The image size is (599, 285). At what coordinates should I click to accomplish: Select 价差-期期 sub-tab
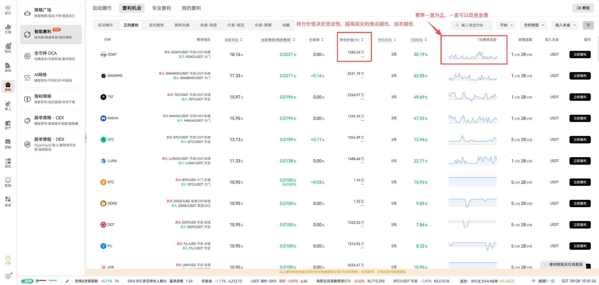point(263,25)
